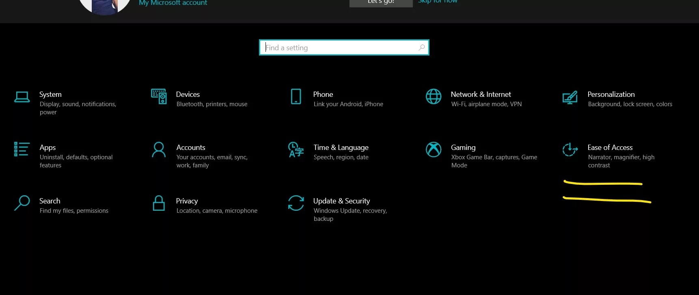Click 'Link your Android, iPhone' description
This screenshot has height=295, width=699.
pyautogui.click(x=348, y=104)
